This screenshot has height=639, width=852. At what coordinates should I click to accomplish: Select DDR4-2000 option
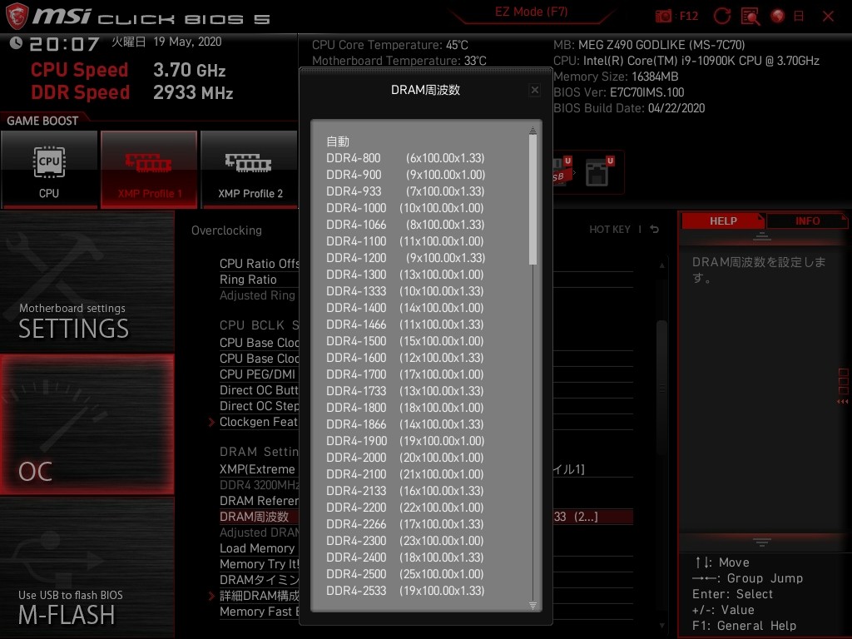pos(405,458)
